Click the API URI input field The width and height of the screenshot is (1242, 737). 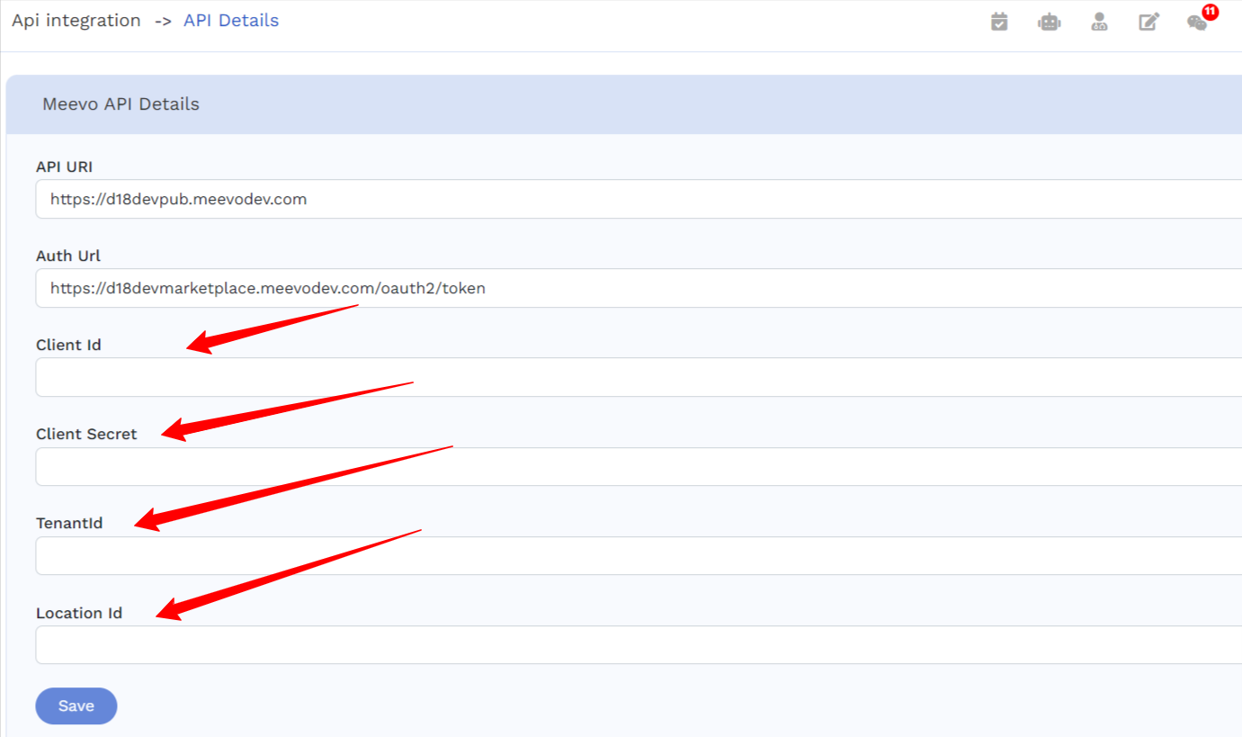tap(639, 199)
